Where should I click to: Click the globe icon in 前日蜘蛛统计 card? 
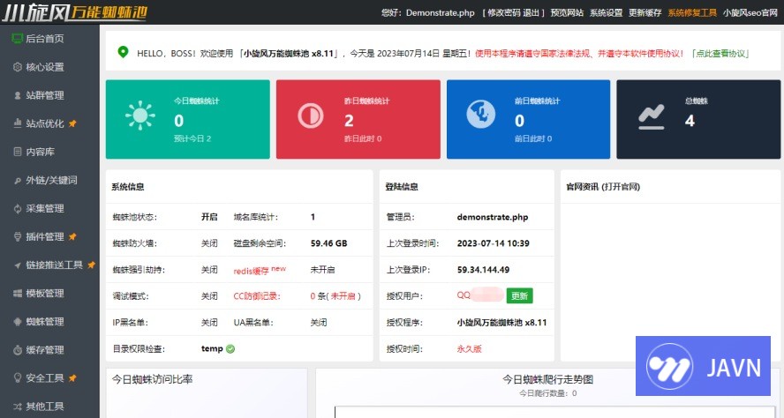tap(480, 116)
